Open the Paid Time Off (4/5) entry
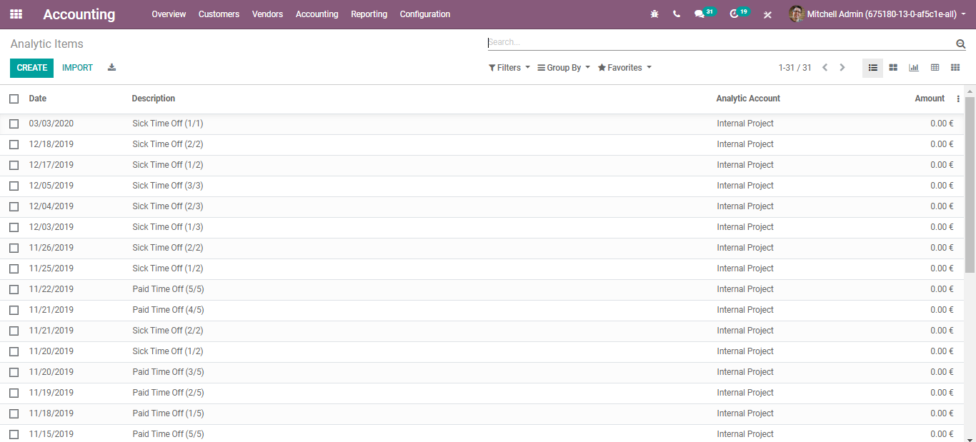Image resolution: width=976 pixels, height=442 pixels. pos(168,310)
